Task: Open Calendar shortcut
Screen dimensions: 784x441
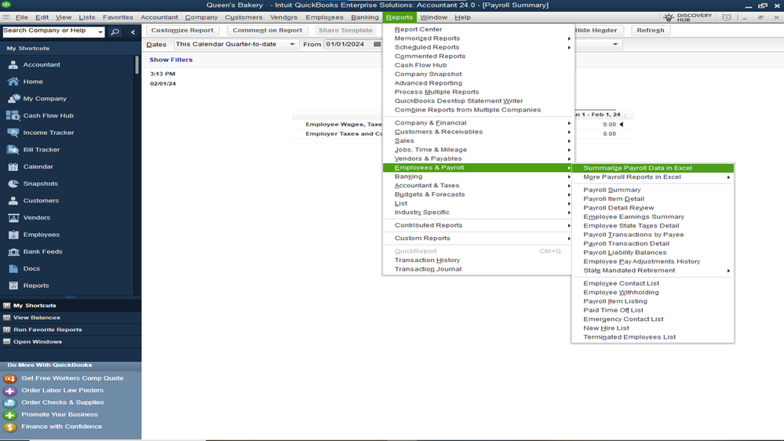Action: click(38, 166)
